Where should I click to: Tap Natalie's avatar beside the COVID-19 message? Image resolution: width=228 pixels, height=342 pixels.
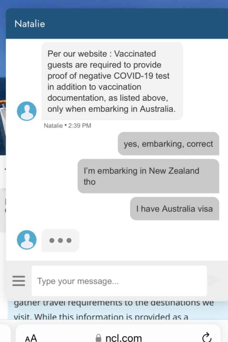tap(27, 111)
